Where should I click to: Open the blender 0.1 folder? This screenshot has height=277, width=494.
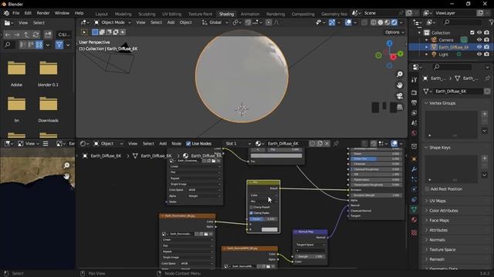(48, 74)
